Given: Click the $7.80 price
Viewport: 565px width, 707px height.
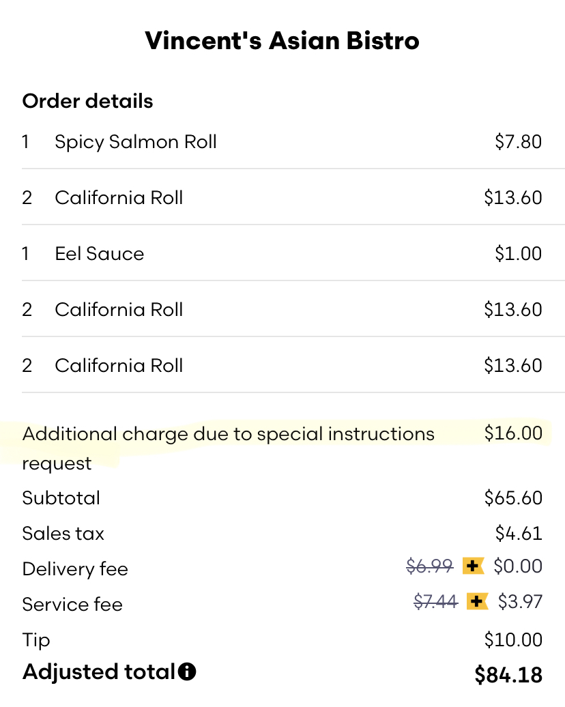Looking at the screenshot, I should tap(518, 142).
